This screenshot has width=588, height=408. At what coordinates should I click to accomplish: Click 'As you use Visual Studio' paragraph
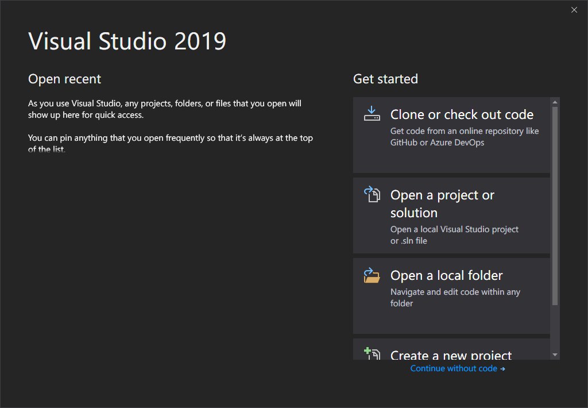pos(165,109)
